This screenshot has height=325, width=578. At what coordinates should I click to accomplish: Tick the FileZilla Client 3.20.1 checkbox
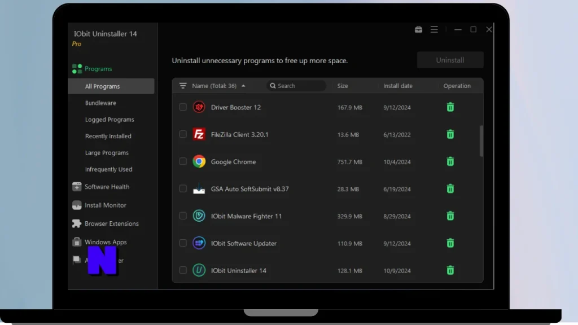click(x=183, y=134)
